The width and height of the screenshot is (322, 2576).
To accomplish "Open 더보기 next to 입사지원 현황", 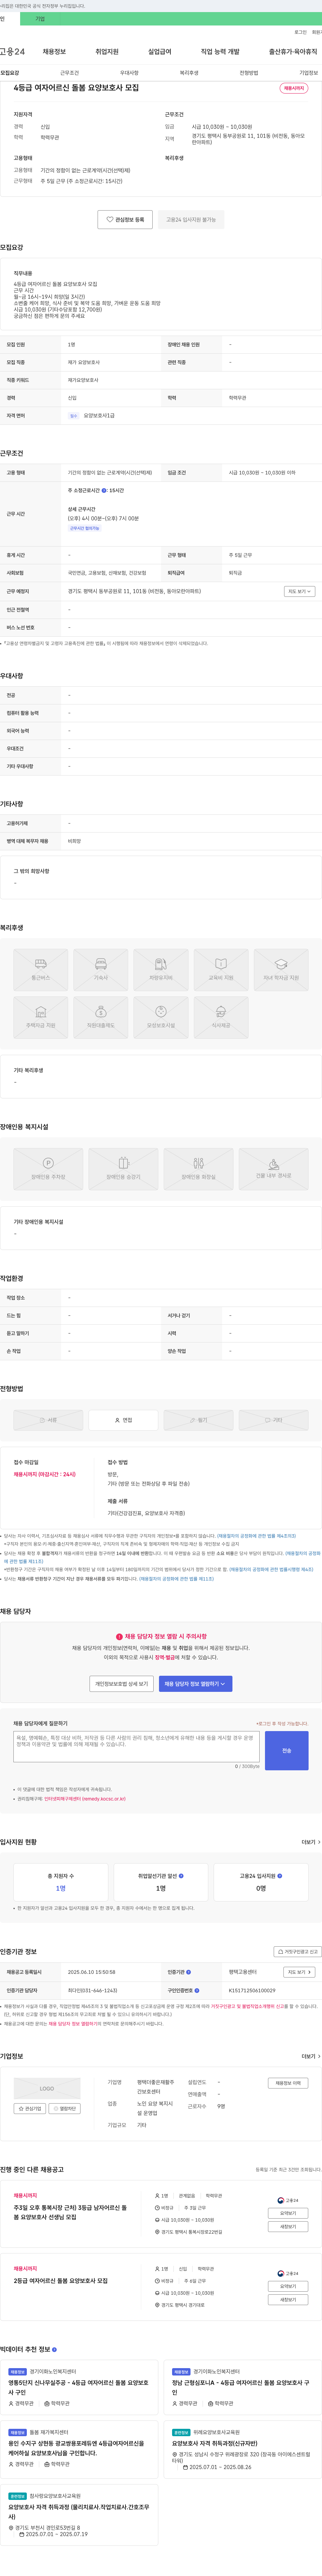I will coord(311,1842).
